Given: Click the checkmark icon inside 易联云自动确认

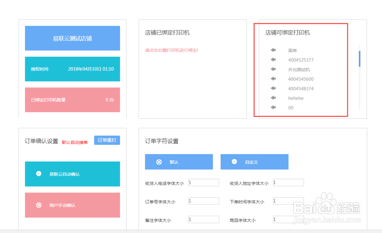Looking at the screenshot, I should [x=38, y=174].
